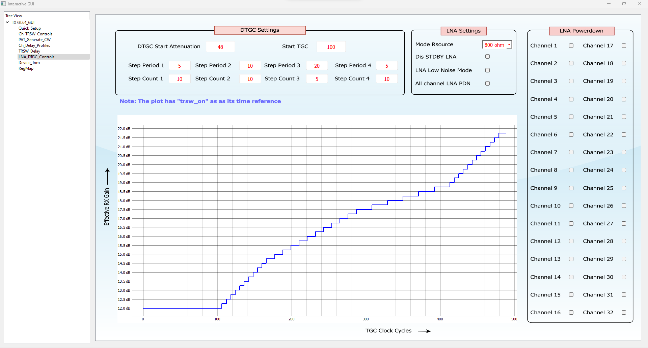Click the Interactive GUI app icon
Viewport: 648px width, 348px height.
(3, 4)
